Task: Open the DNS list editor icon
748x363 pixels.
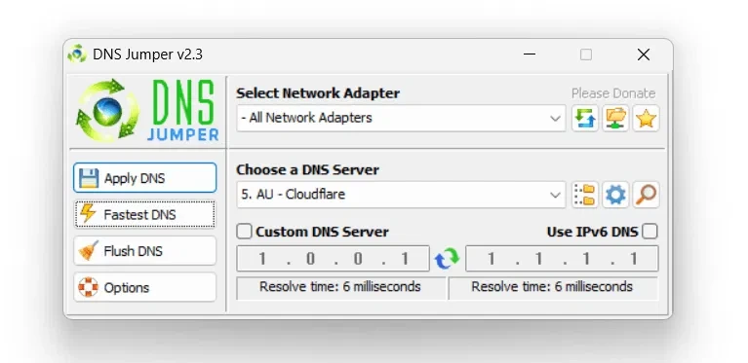Action: coord(585,195)
